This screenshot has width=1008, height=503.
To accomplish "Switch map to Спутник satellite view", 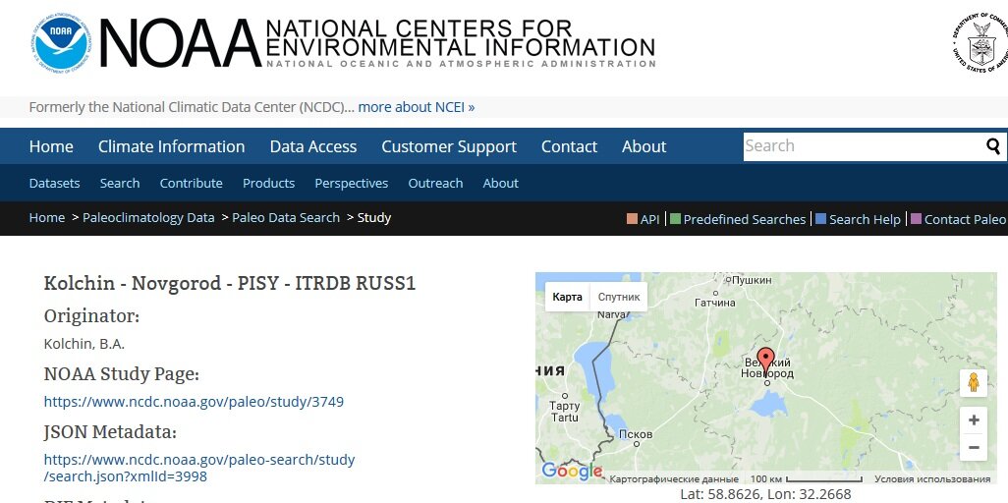I will click(618, 297).
